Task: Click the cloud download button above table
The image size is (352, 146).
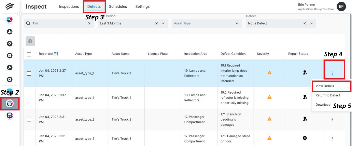Action: tap(30, 41)
